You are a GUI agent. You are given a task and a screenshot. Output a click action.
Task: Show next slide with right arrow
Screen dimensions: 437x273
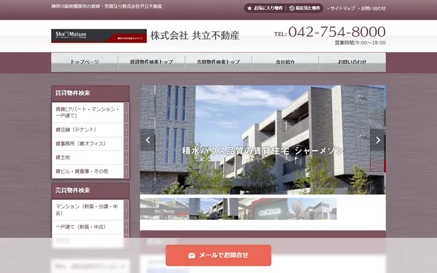(378, 140)
